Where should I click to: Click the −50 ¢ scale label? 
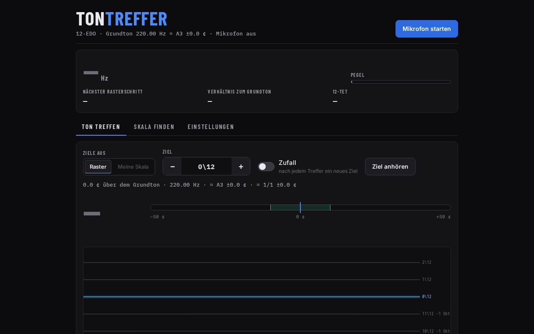[x=157, y=217]
